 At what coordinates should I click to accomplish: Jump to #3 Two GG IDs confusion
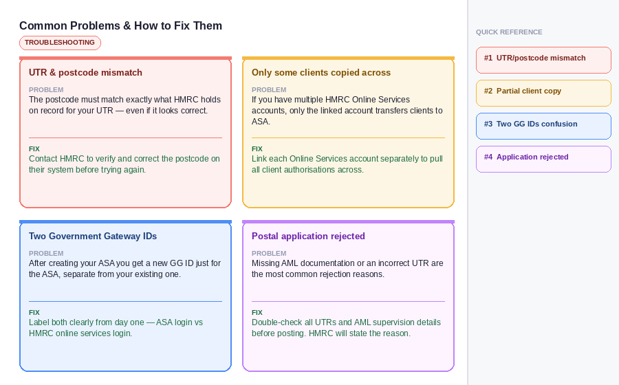543,125
